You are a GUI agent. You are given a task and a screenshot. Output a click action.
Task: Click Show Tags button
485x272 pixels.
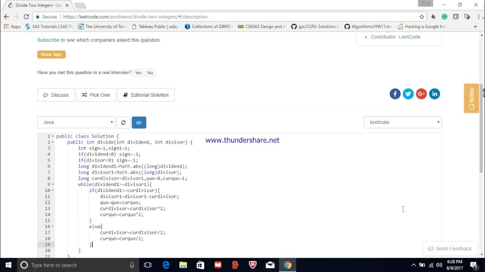coord(51,54)
